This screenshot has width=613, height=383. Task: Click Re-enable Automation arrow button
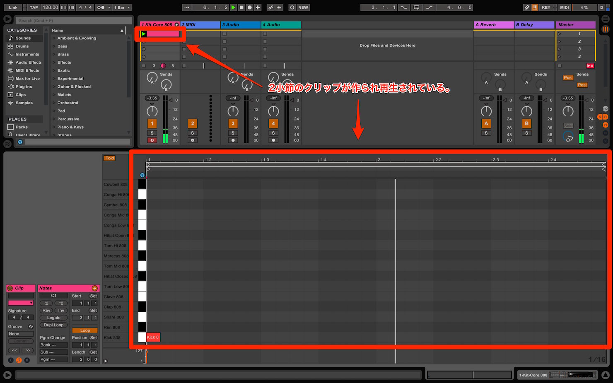(279, 7)
